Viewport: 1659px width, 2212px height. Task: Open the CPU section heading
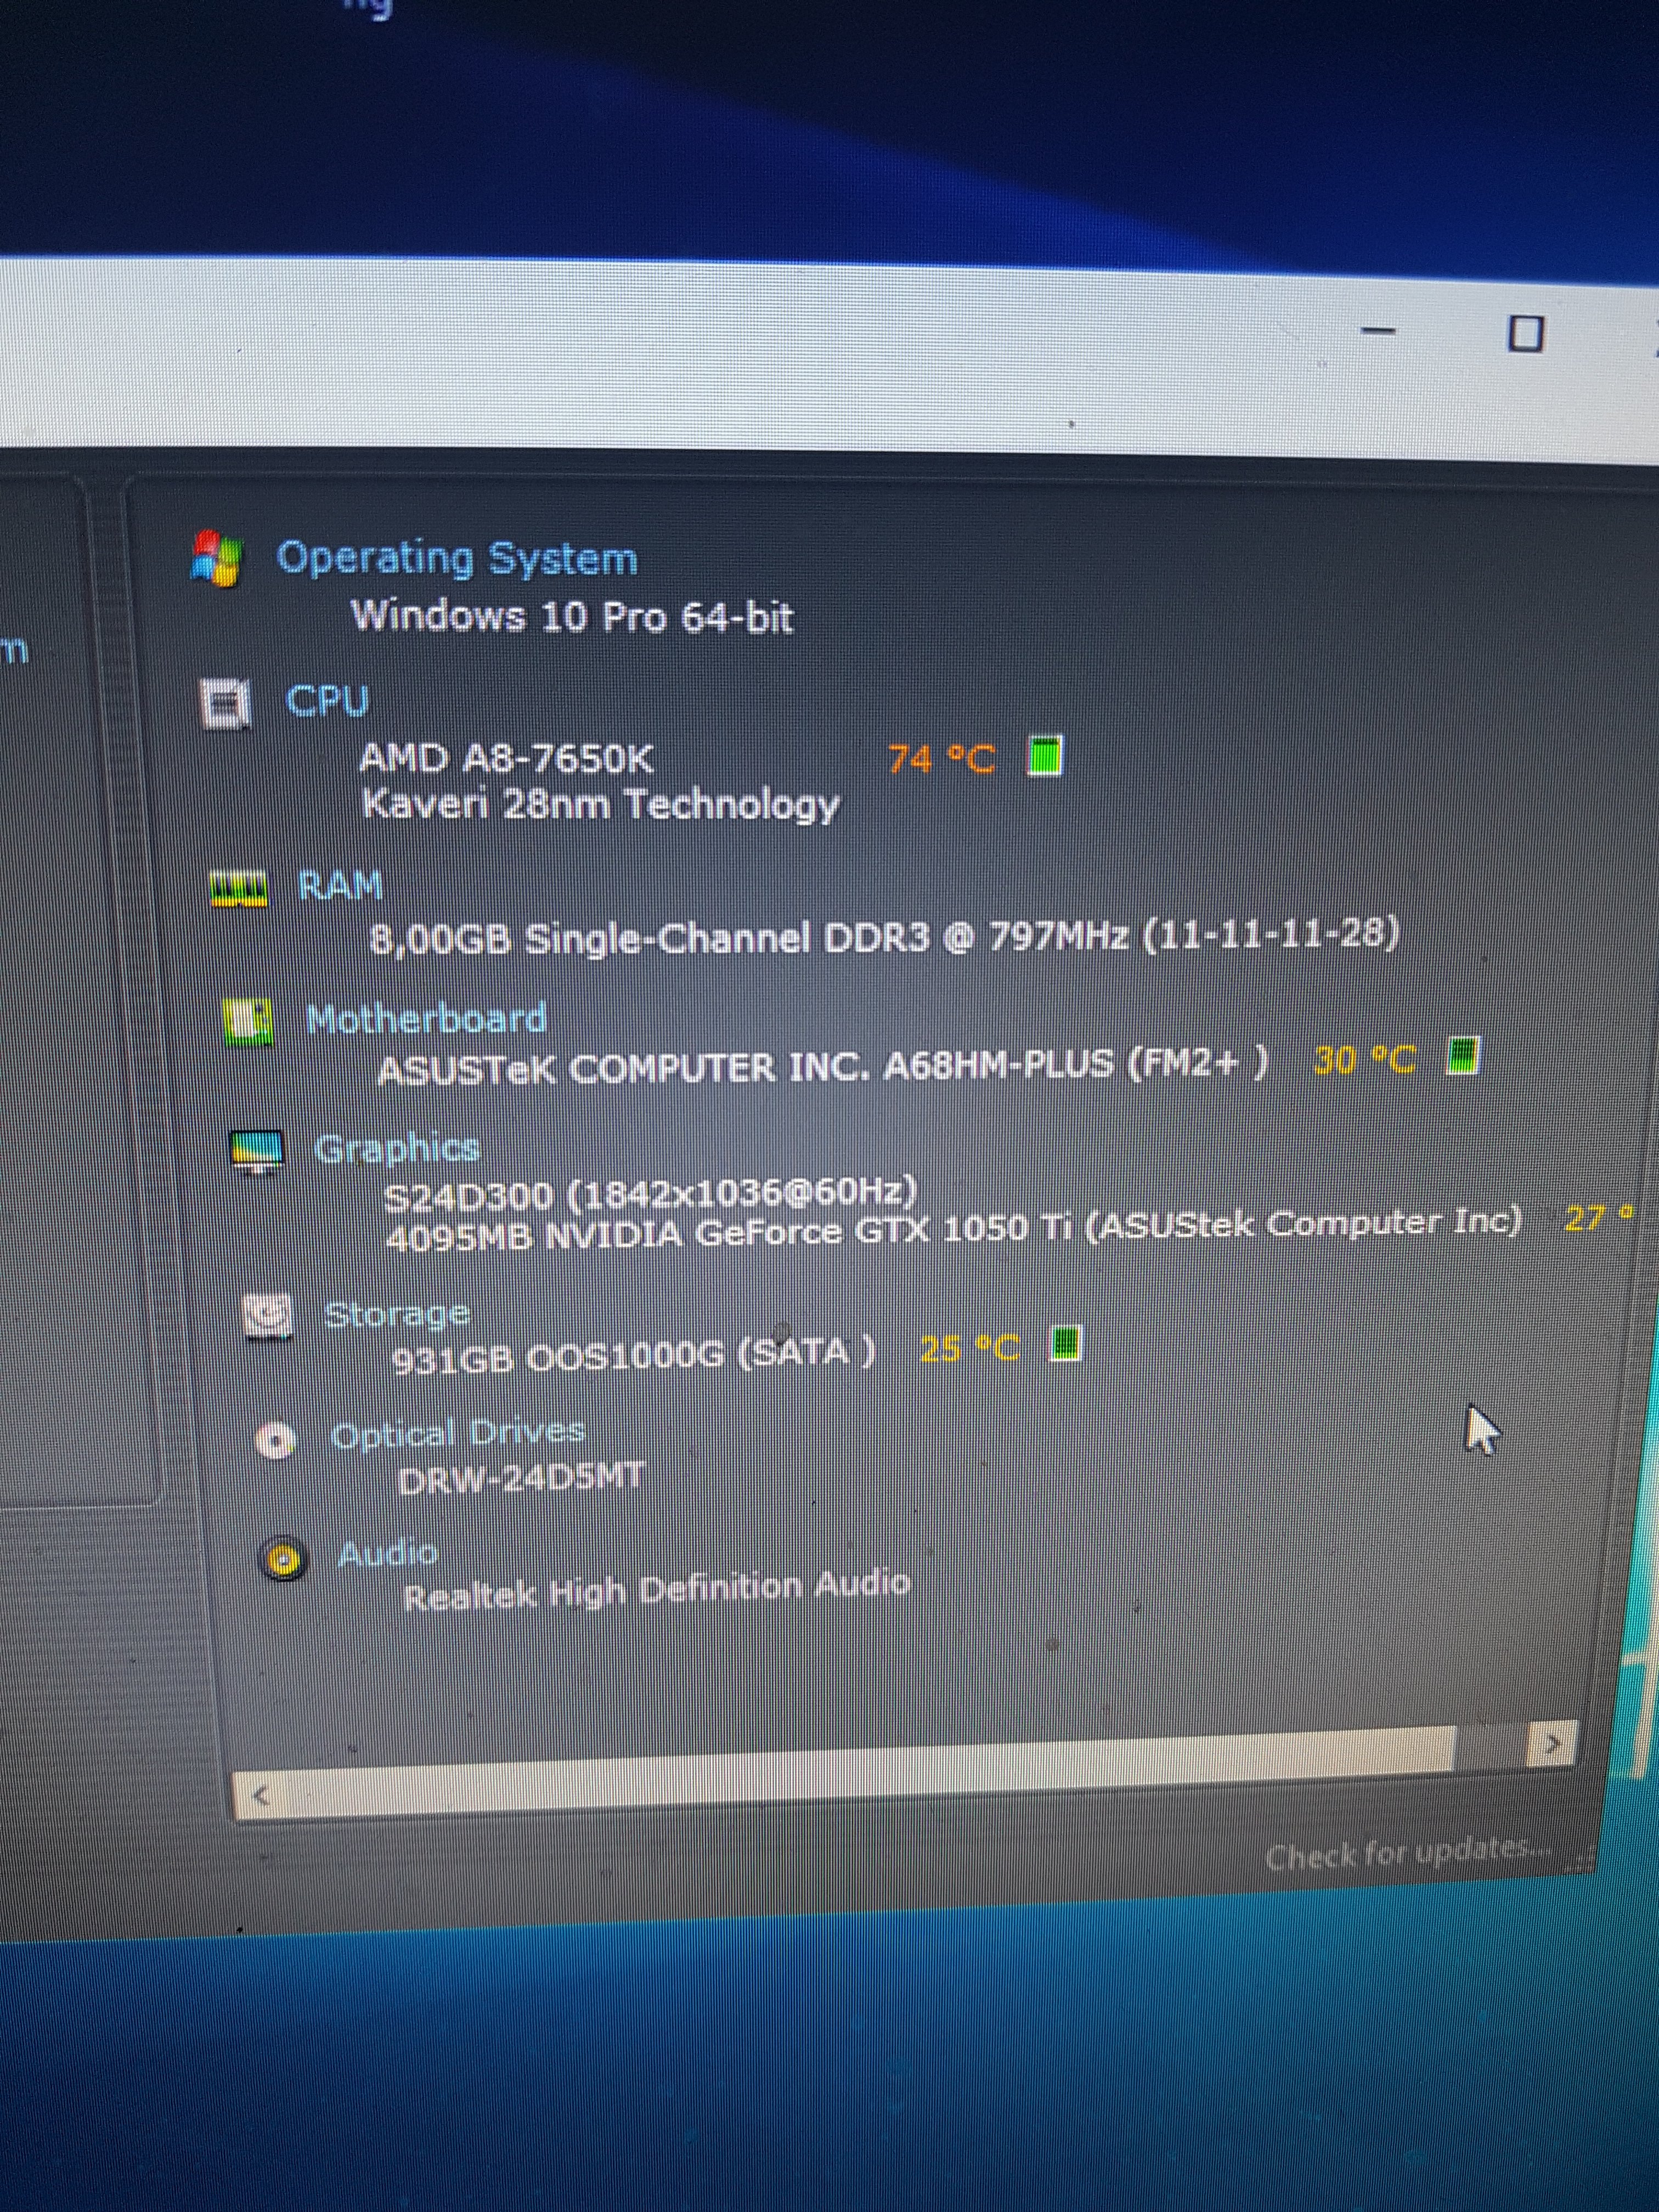coord(328,700)
